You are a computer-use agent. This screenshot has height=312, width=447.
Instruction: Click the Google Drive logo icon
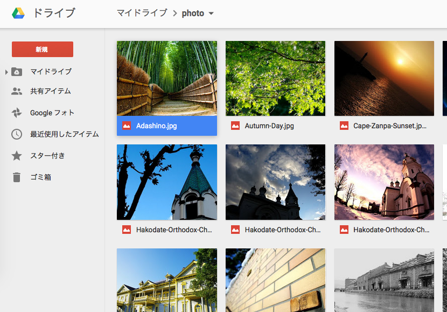18,13
